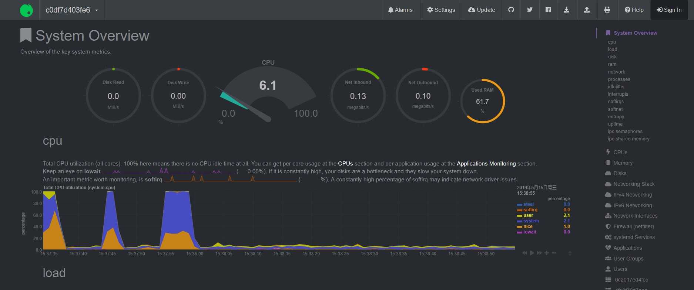Jump to the cpu subsection link

(x=612, y=42)
